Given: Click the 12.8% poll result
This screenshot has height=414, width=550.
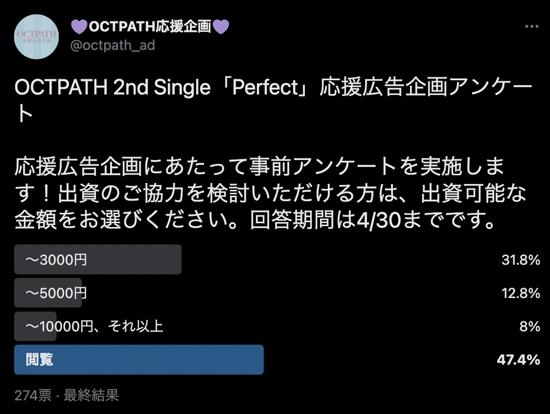Looking at the screenshot, I should [x=520, y=293].
